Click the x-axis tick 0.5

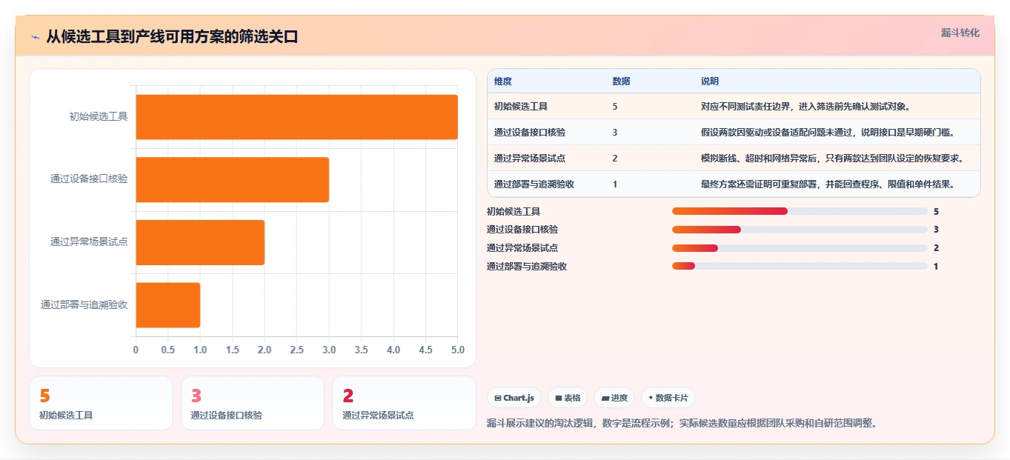click(167, 350)
